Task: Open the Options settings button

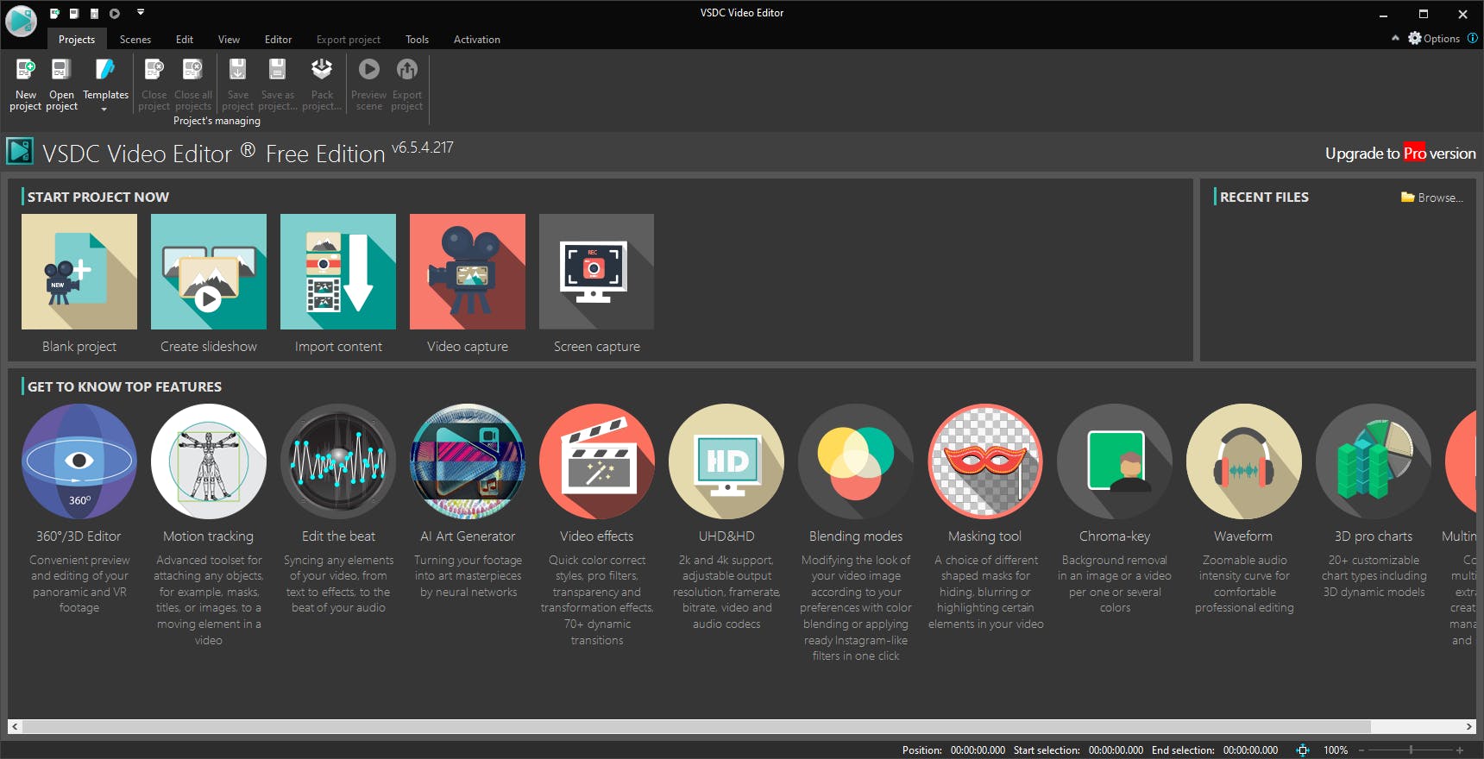Action: click(1434, 39)
